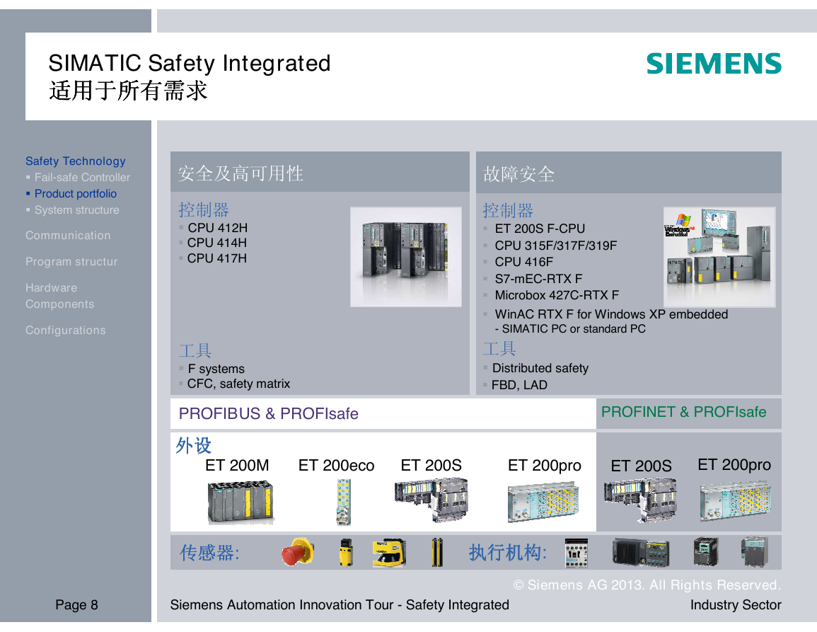Screen dimensions: 817x632
Task: Go to Fail-safe Controller subsection
Action: click(82, 178)
